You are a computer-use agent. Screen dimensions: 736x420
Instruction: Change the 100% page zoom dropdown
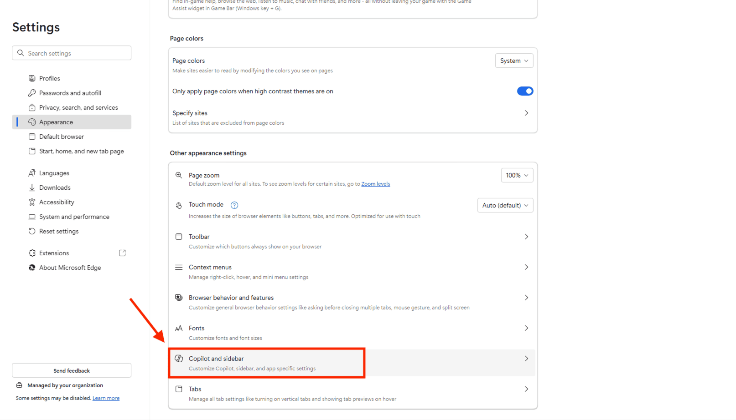(x=517, y=175)
